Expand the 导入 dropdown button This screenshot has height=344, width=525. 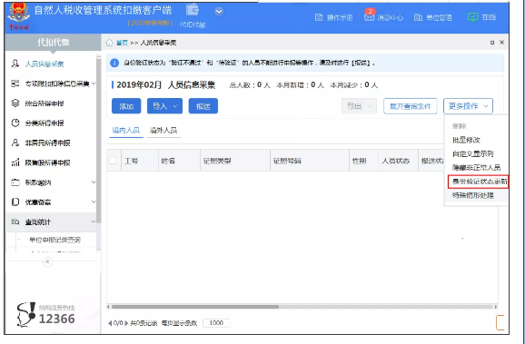pos(164,106)
